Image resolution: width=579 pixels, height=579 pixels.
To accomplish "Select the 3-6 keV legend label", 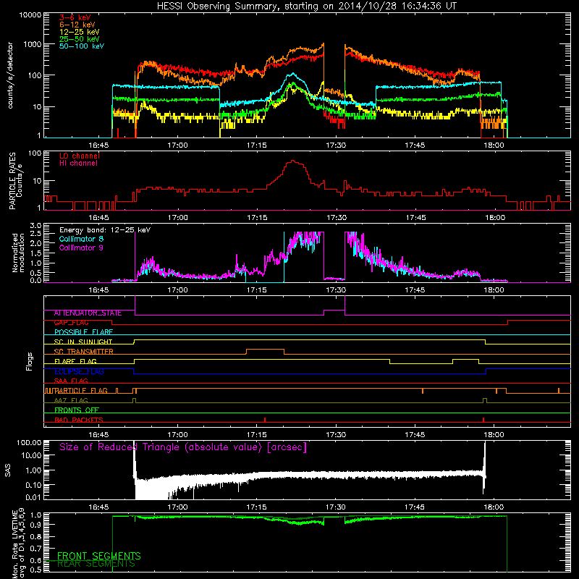I will (75, 17).
